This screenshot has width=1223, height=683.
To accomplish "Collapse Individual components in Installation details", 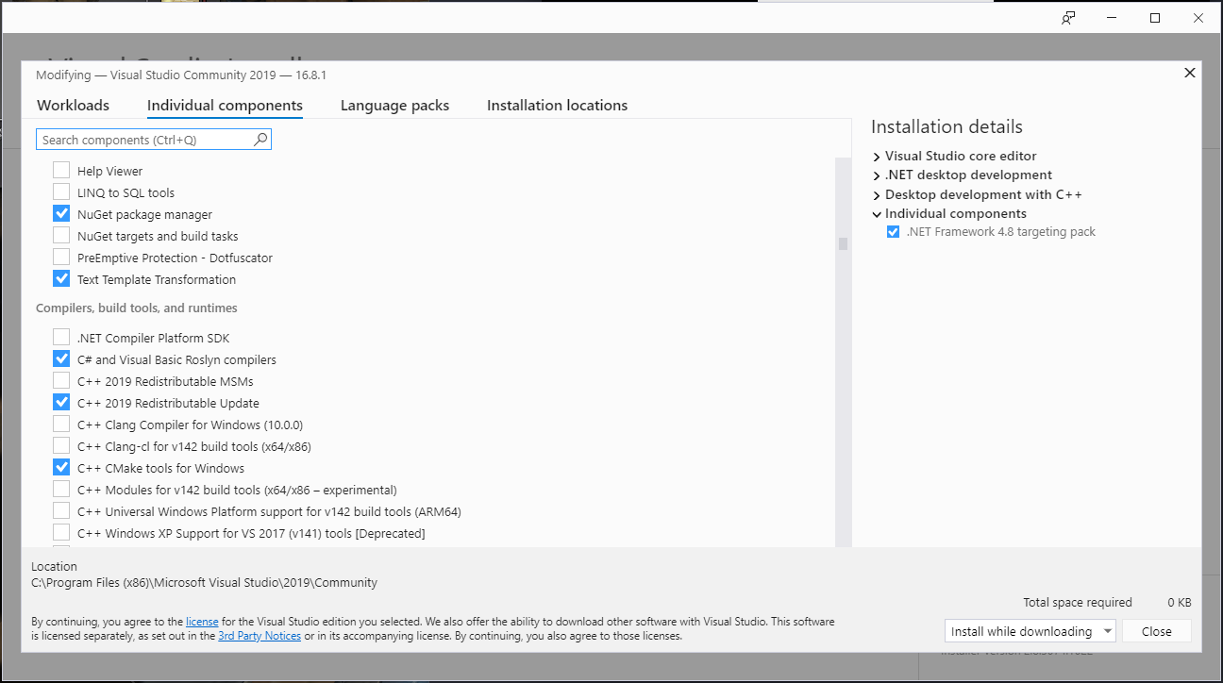I will pyautogui.click(x=877, y=214).
